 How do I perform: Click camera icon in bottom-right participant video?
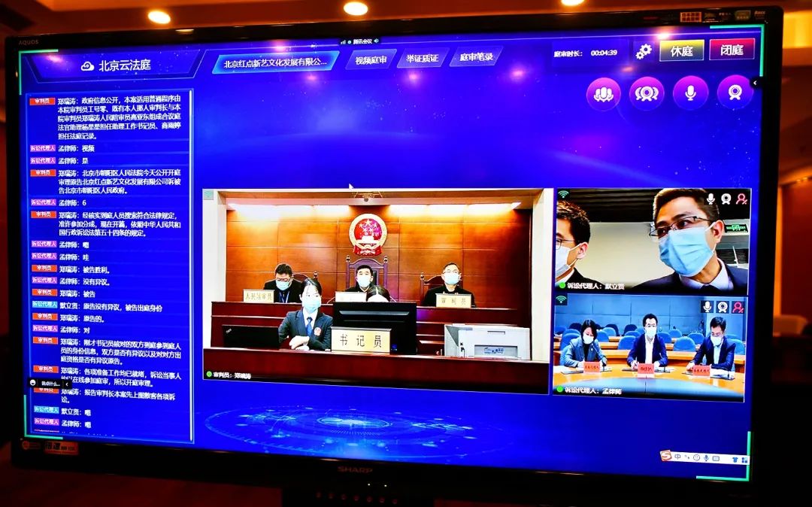(x=723, y=306)
